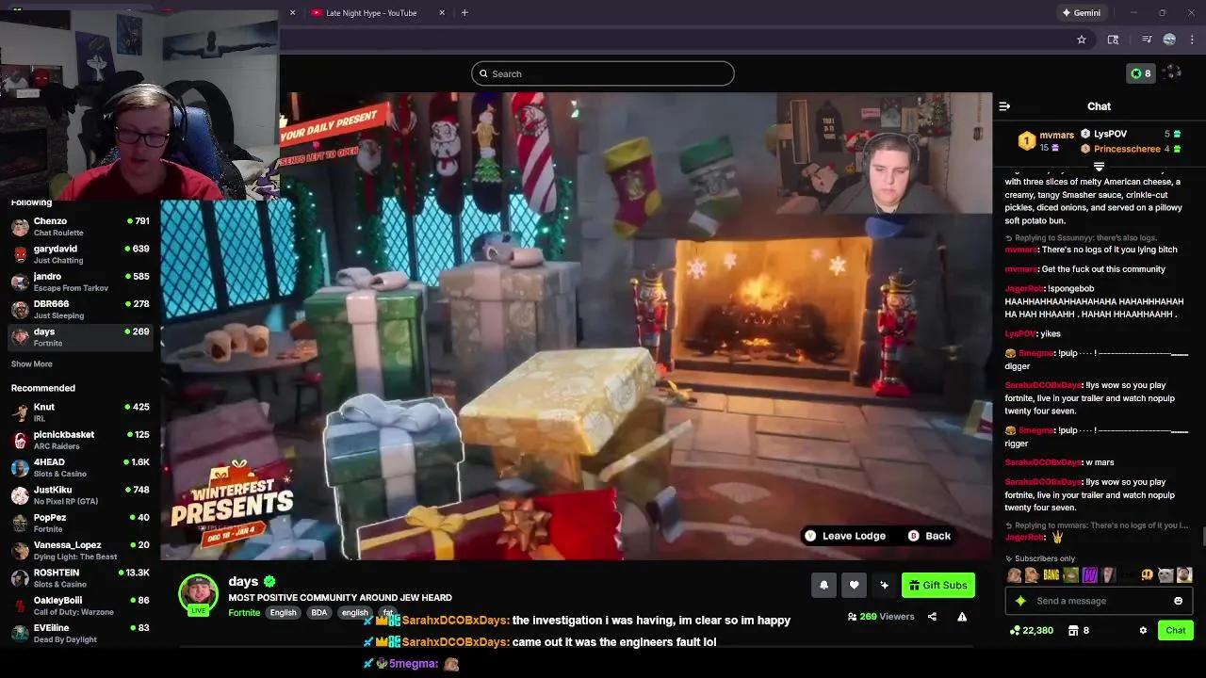Screen dimensions: 1206x678
Task: Bookmark page with the star icon
Action: point(1082,40)
